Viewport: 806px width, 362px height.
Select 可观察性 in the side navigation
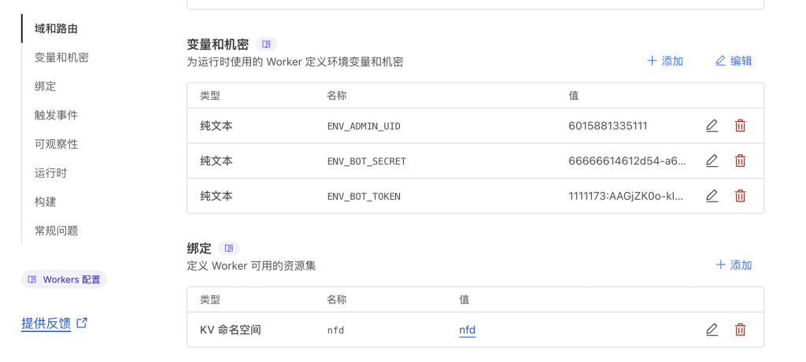(56, 144)
